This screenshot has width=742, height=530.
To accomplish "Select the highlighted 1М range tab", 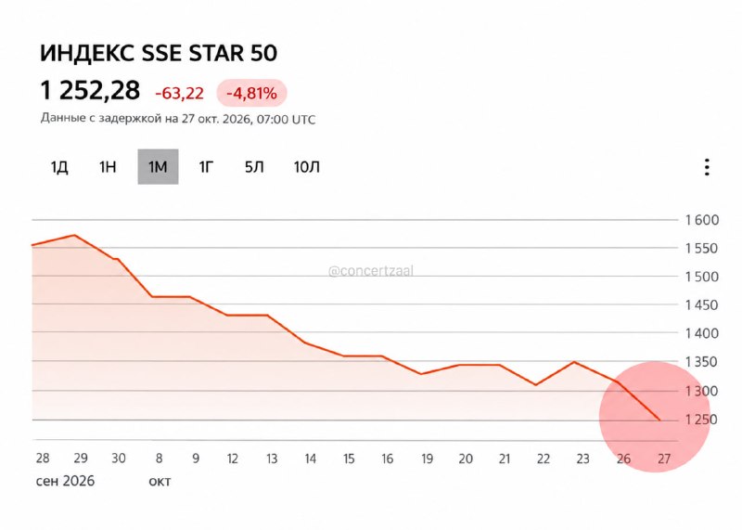I will point(158,167).
